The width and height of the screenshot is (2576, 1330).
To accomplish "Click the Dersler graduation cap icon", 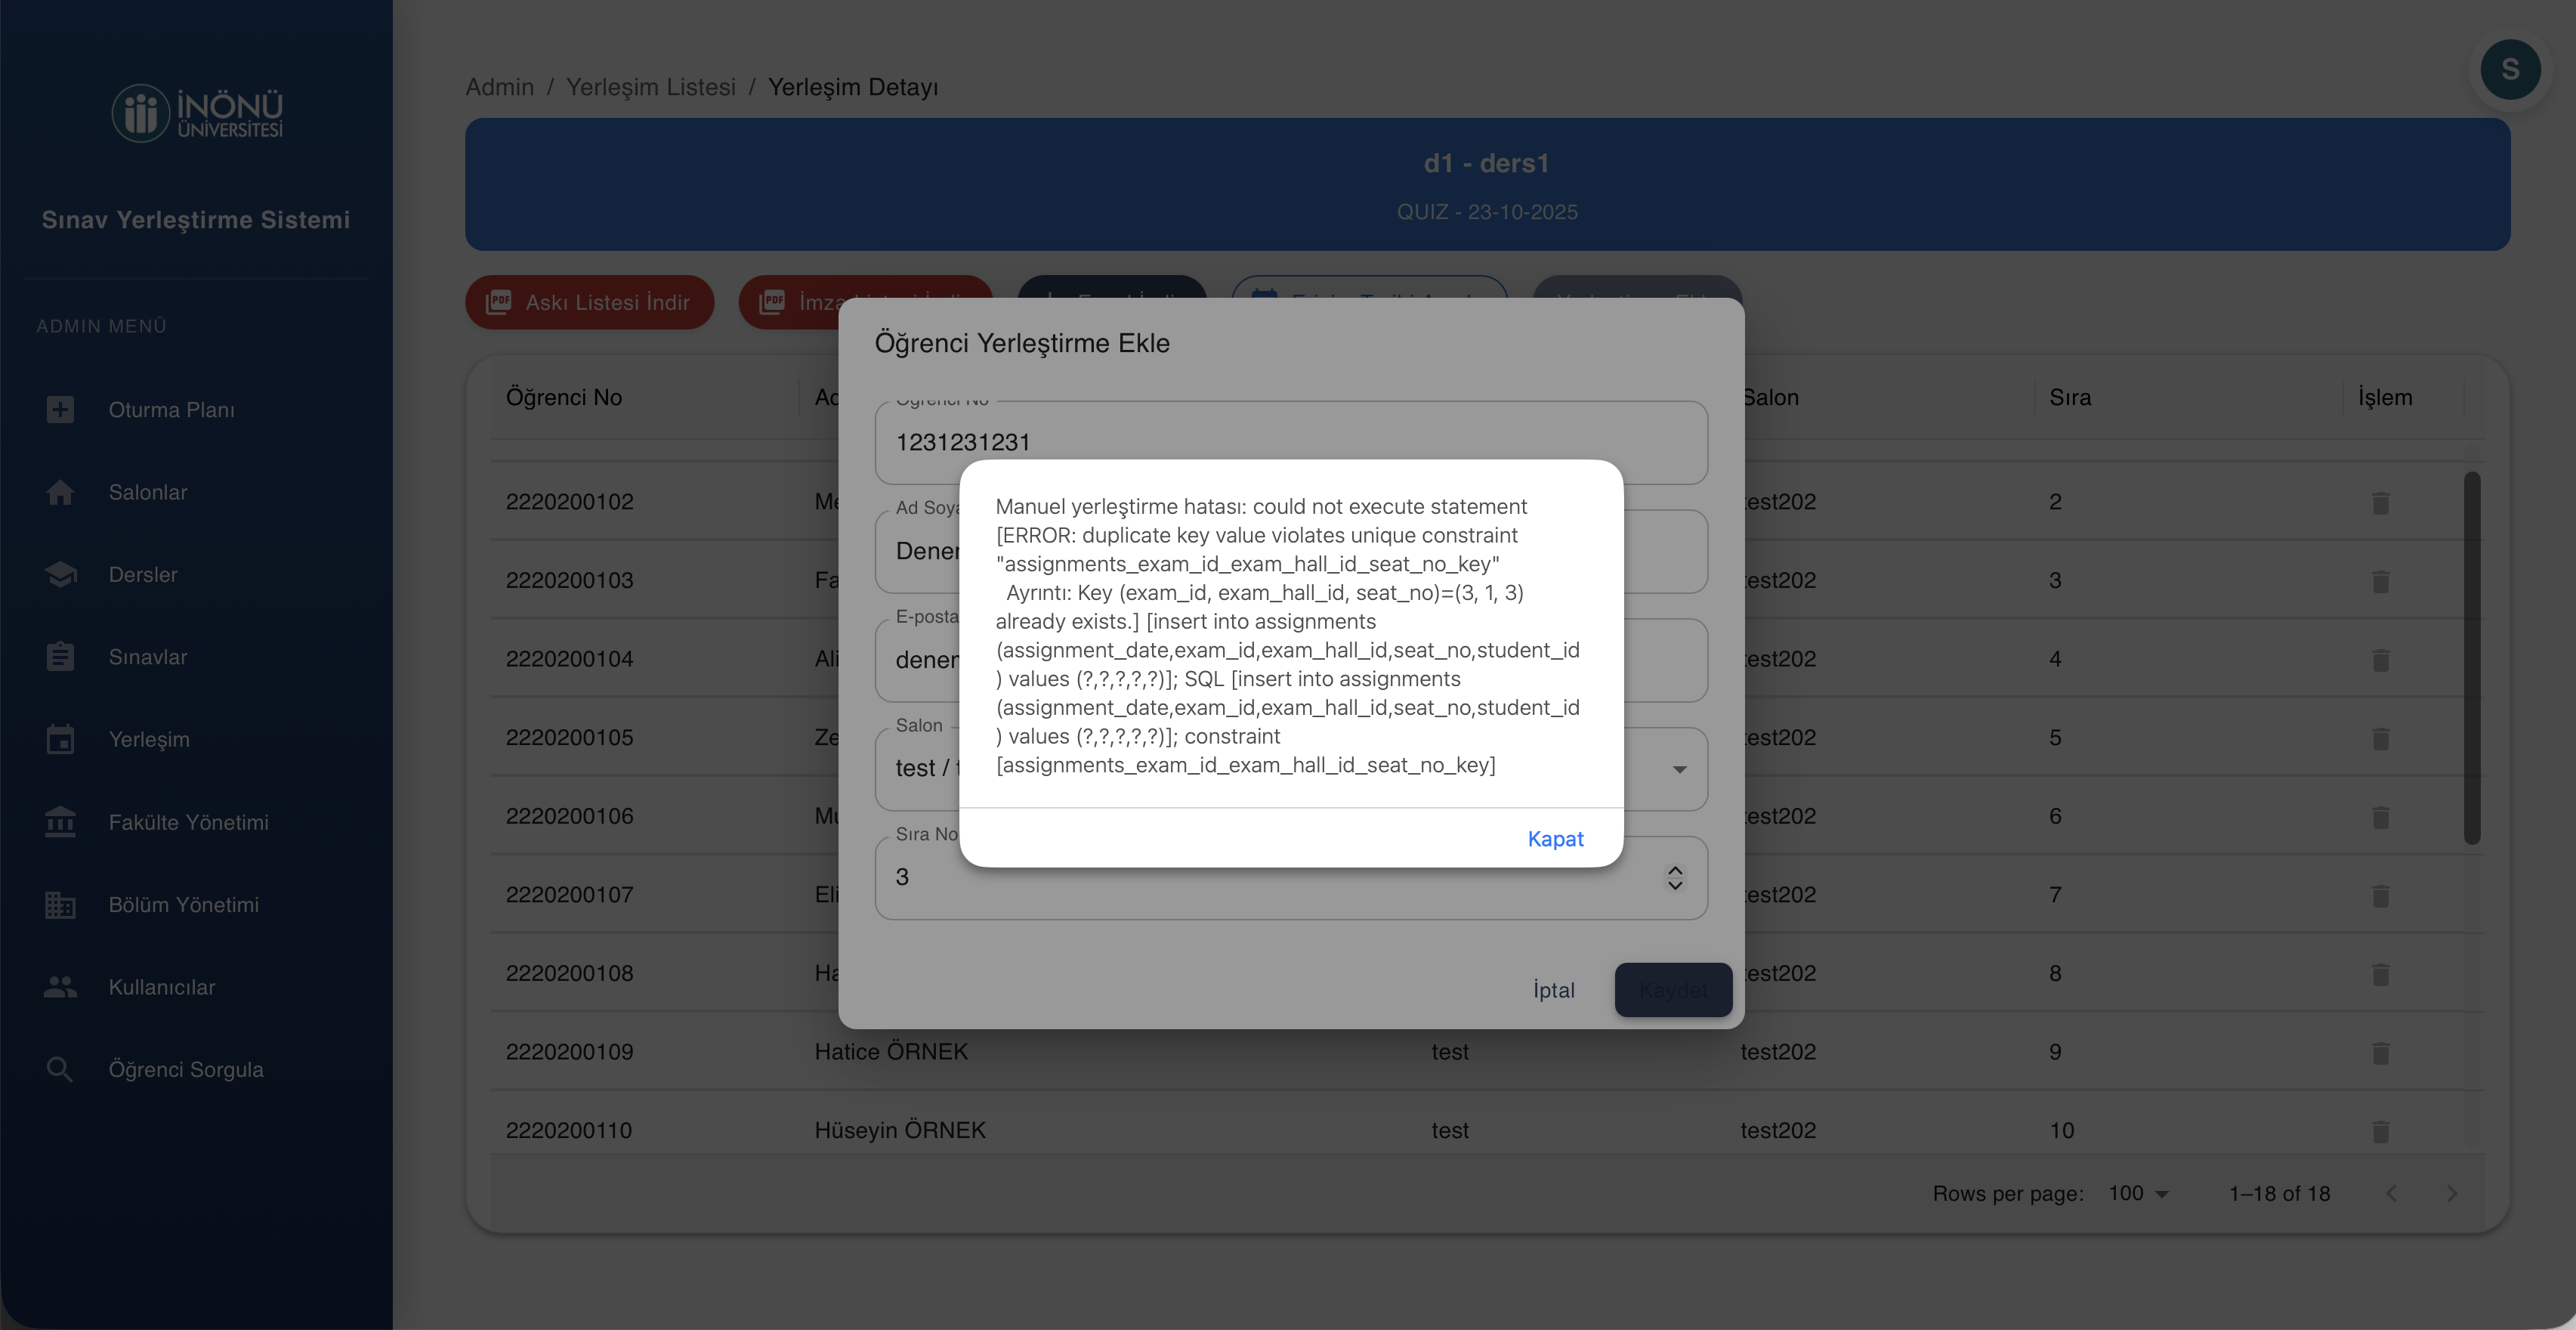I will click(x=60, y=575).
